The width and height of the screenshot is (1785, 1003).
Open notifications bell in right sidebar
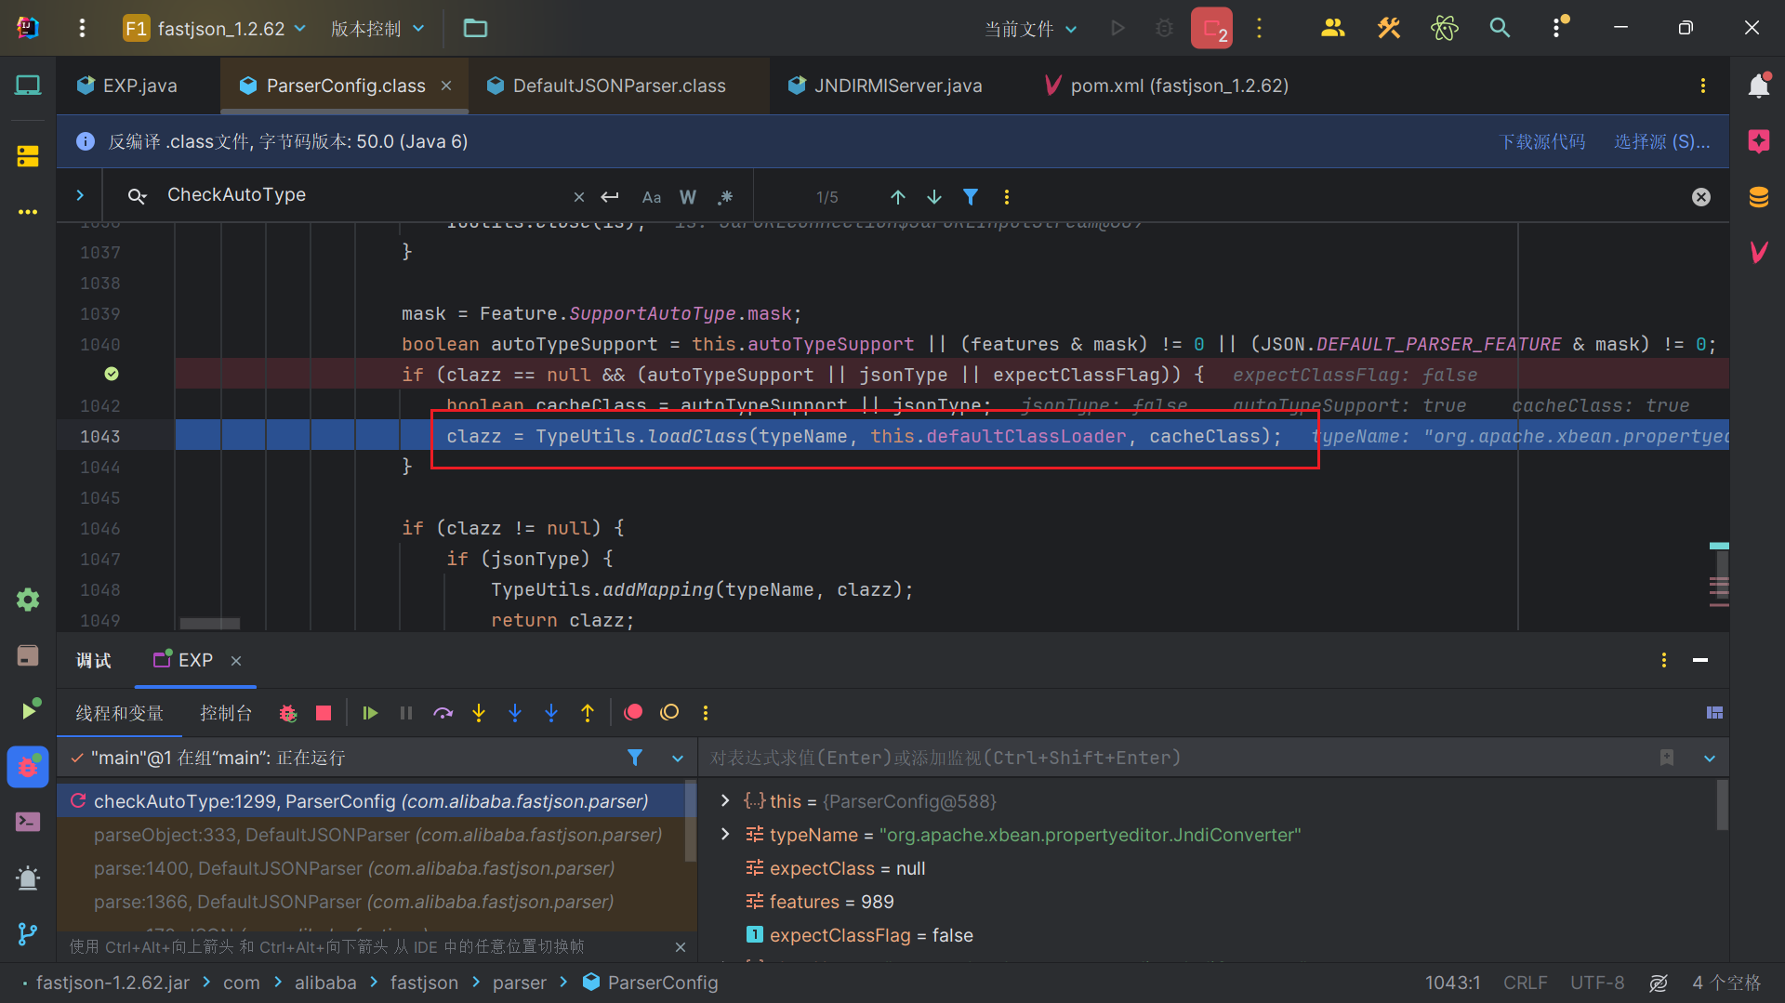point(1758,86)
